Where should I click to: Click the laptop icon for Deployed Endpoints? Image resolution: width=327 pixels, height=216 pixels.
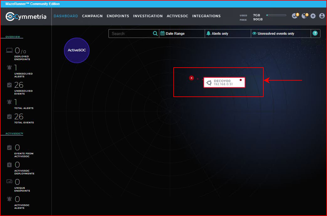tap(9, 50)
